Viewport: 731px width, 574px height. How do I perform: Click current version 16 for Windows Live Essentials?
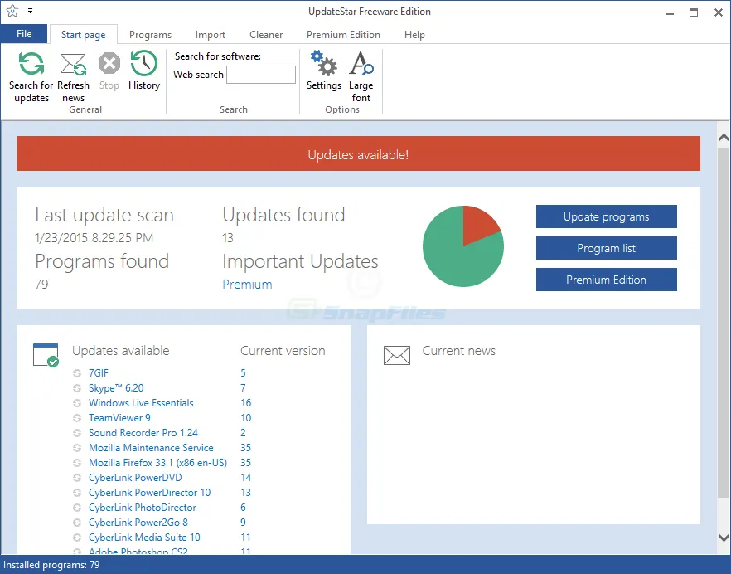tap(245, 403)
